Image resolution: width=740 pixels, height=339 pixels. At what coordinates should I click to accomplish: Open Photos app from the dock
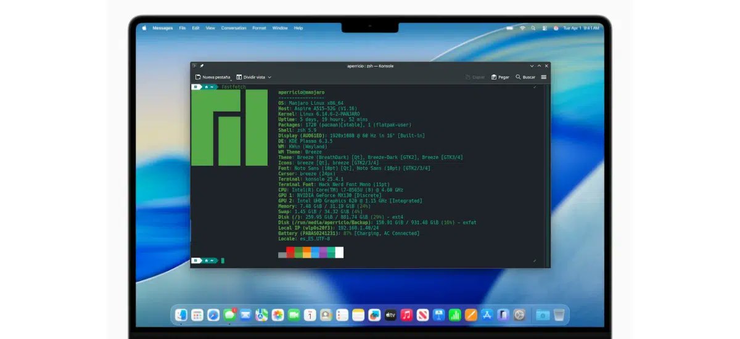[277, 315]
